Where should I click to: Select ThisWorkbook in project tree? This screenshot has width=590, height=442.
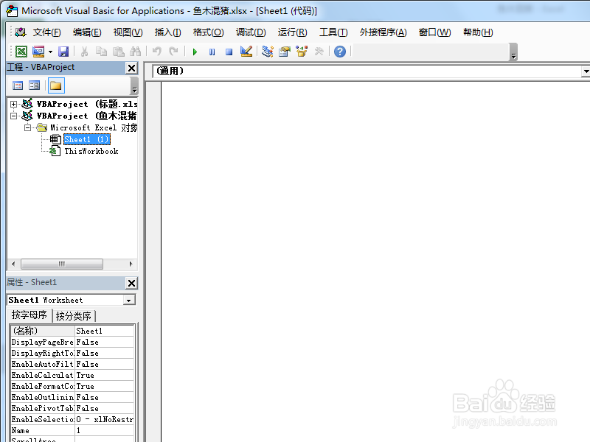click(91, 151)
